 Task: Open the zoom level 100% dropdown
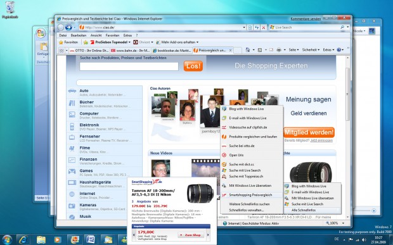pyautogui.click(x=343, y=223)
